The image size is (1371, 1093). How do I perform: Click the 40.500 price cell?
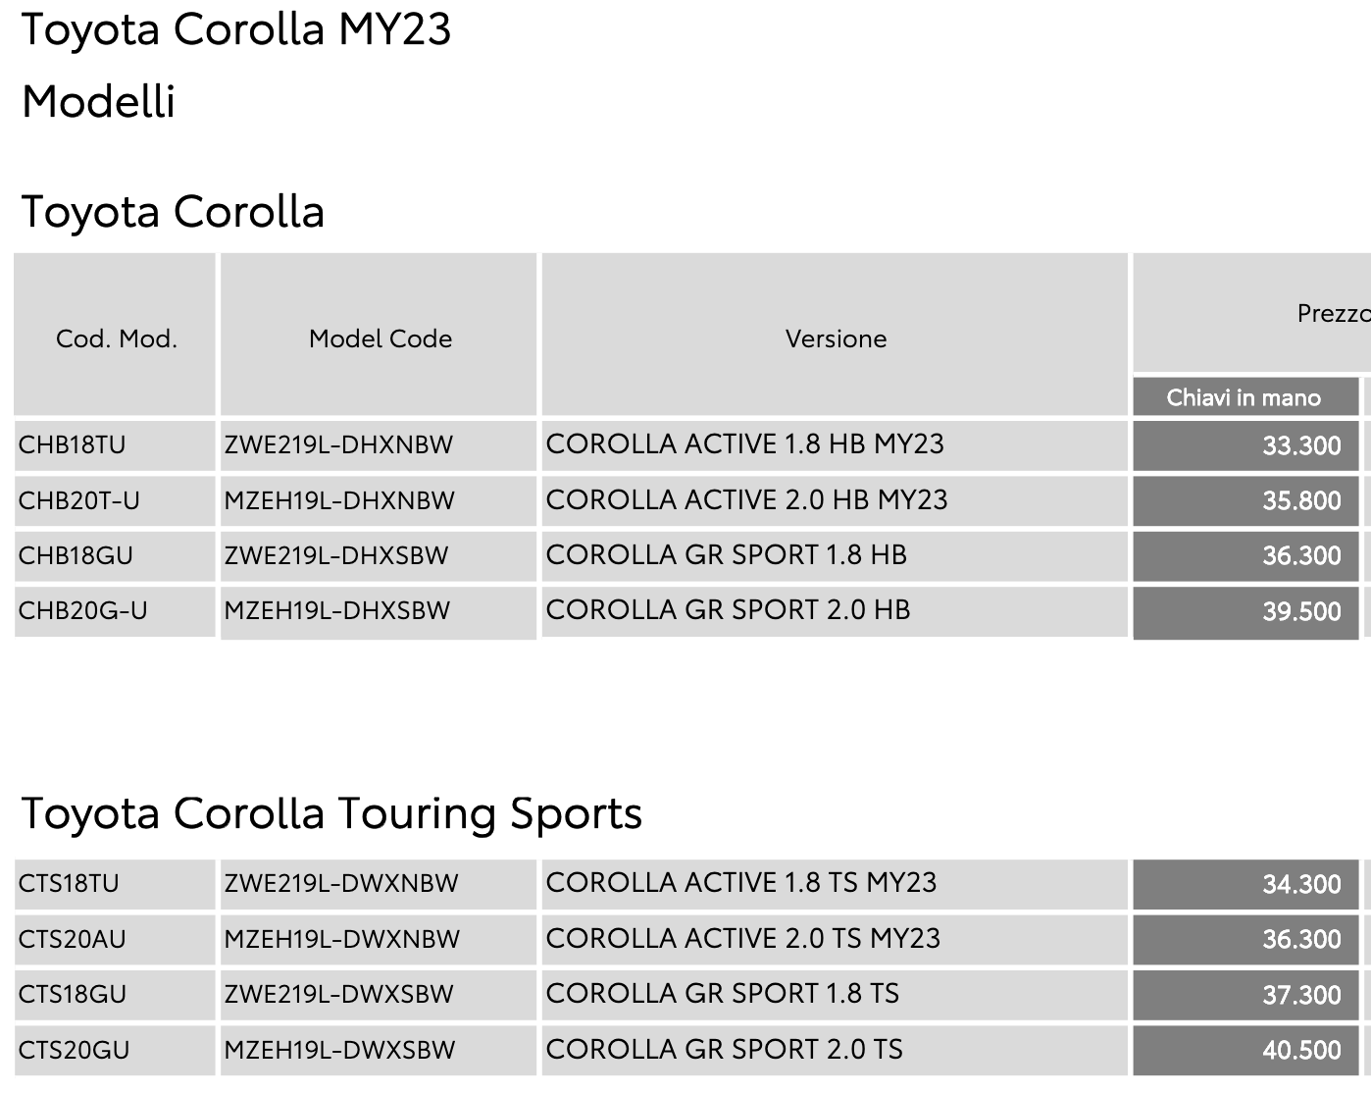pos(1245,1050)
